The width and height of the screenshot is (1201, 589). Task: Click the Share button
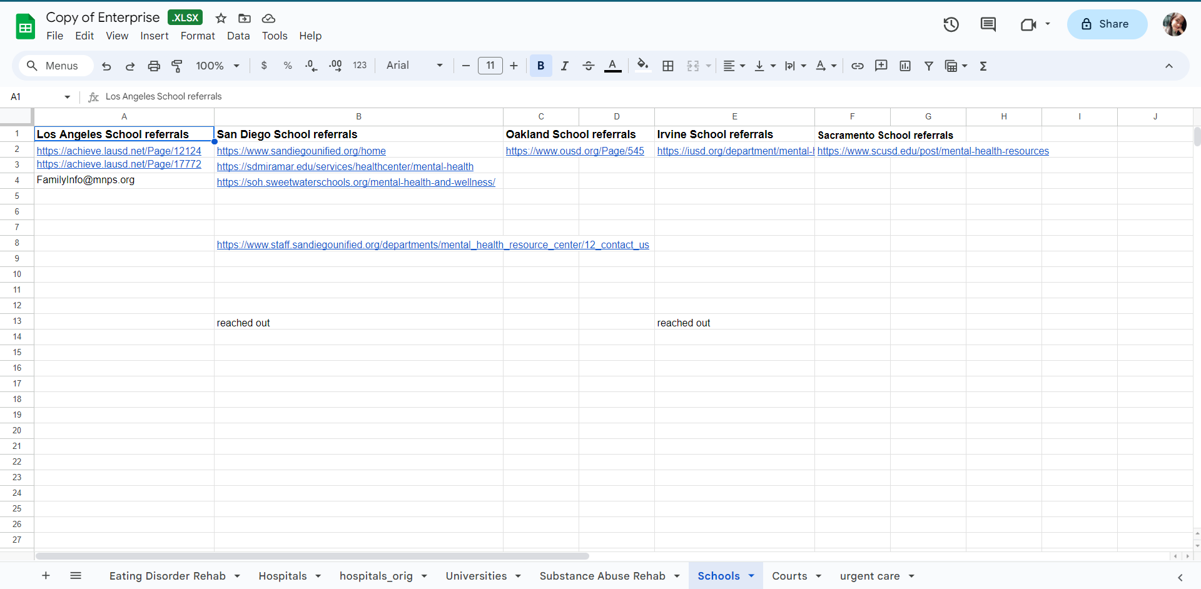pos(1107,24)
